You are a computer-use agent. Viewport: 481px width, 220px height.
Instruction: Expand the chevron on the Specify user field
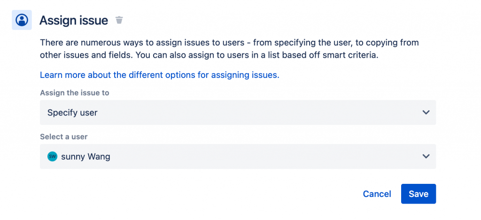pos(426,113)
